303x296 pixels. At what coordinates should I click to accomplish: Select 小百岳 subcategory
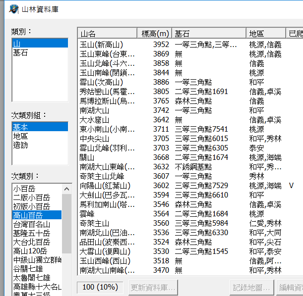(x=24, y=188)
